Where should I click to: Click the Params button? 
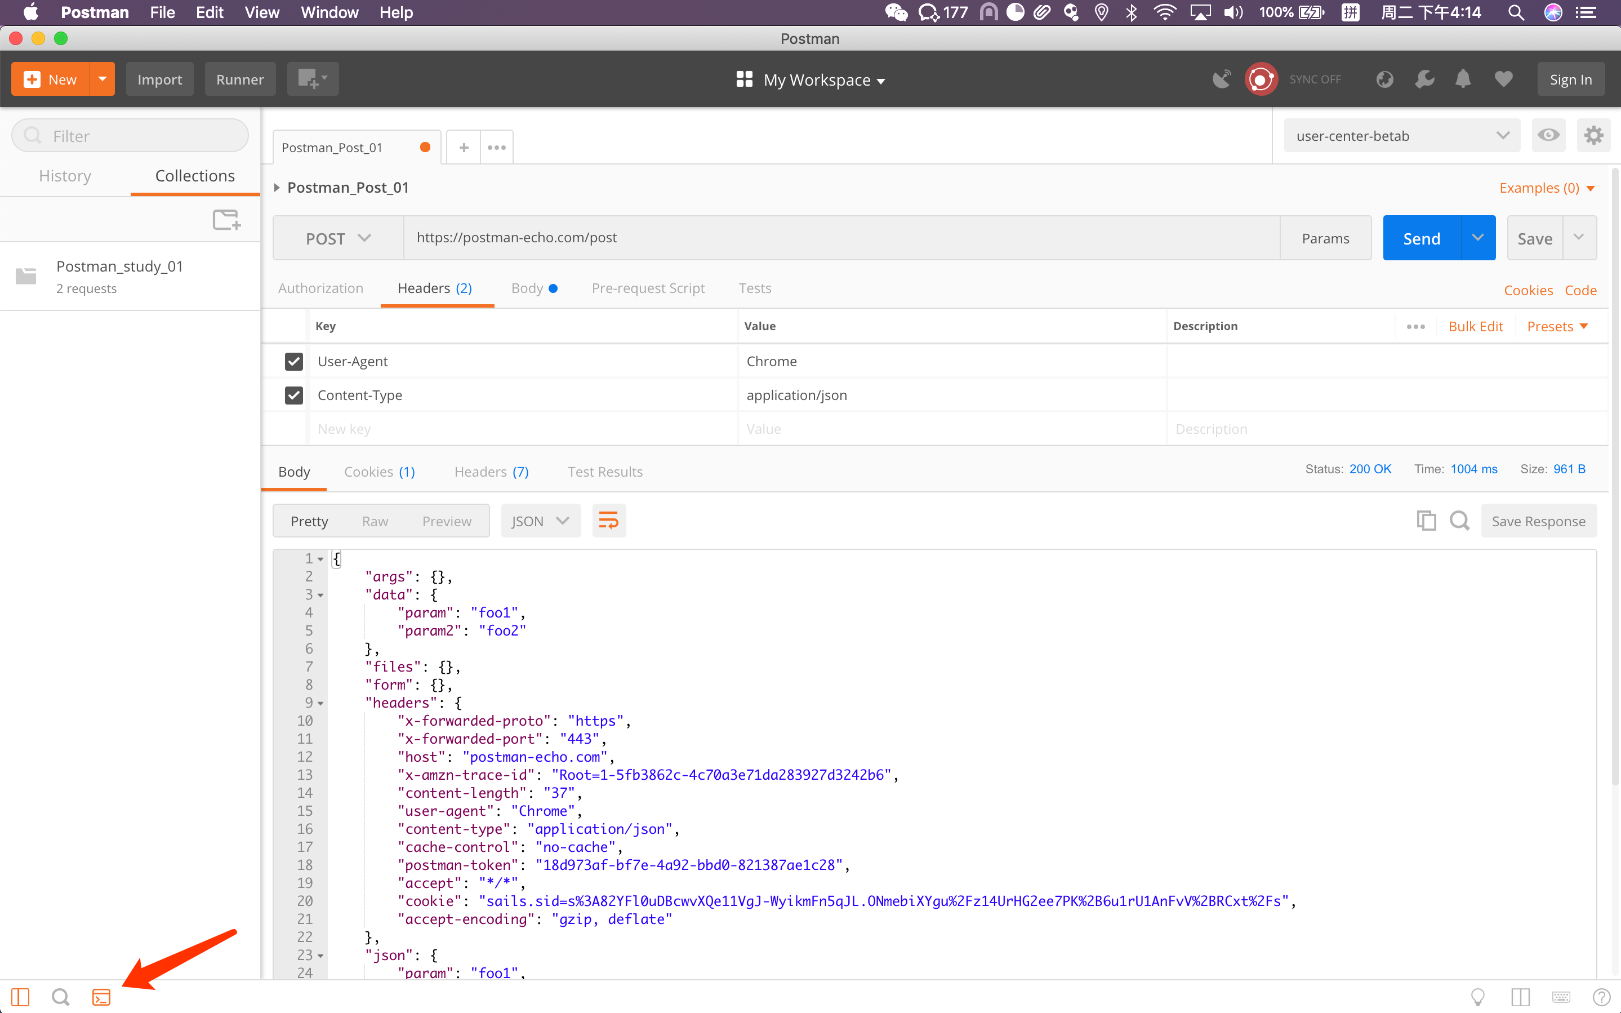point(1325,238)
